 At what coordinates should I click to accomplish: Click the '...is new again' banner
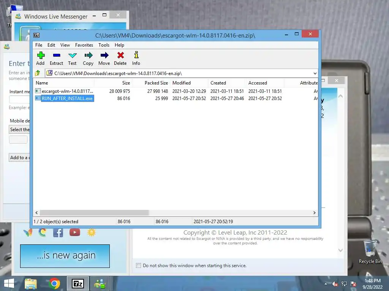(x=65, y=256)
